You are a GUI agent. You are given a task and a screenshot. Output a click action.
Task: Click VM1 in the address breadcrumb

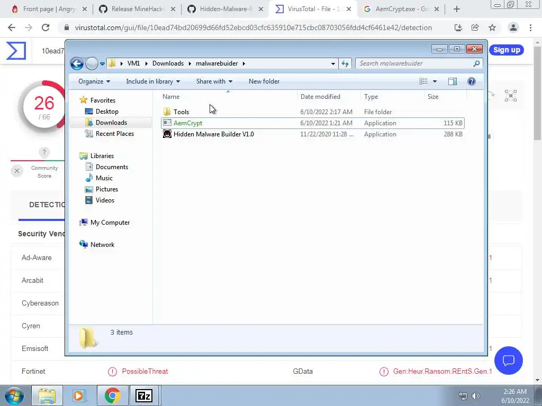click(x=133, y=63)
